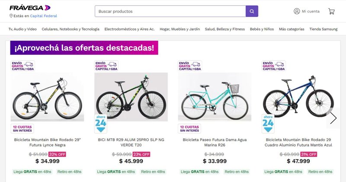This screenshot has width=346, height=182.
Task: Click the Frávega logo
Action: click(x=30, y=8)
